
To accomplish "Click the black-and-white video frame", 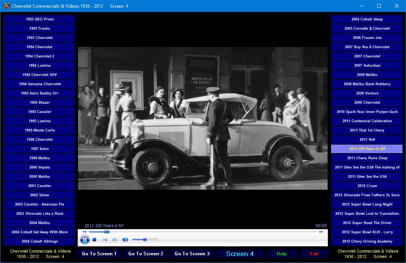I will pos(203,118).
